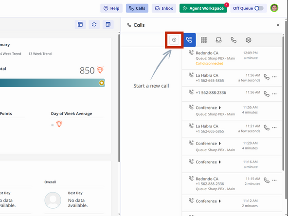
Task: Toggle the Off Queue switch
Action: 259,8
